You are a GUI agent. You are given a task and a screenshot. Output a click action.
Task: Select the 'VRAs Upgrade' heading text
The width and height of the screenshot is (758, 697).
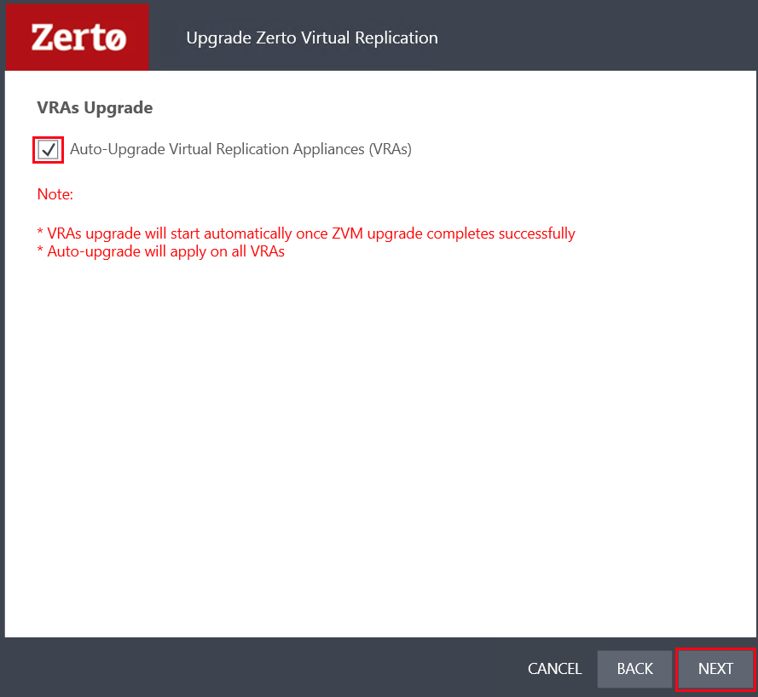pos(95,107)
